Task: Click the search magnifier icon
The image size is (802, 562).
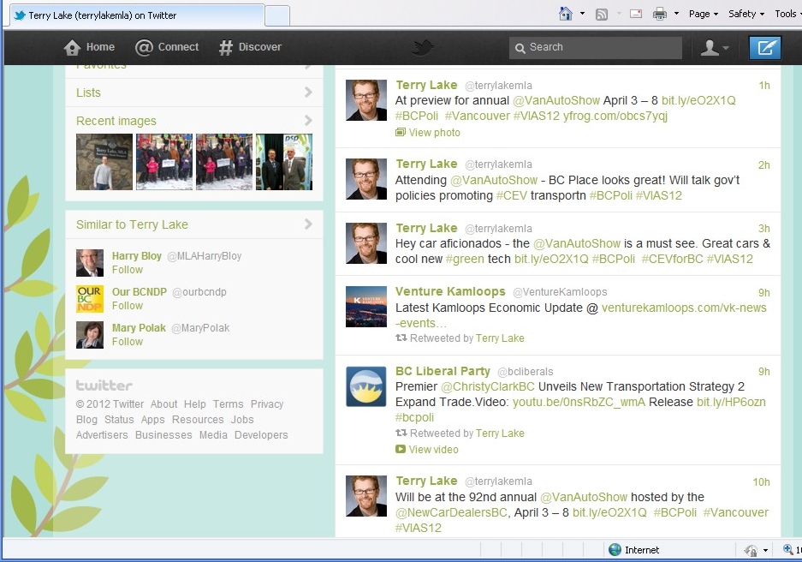Action: tap(520, 48)
